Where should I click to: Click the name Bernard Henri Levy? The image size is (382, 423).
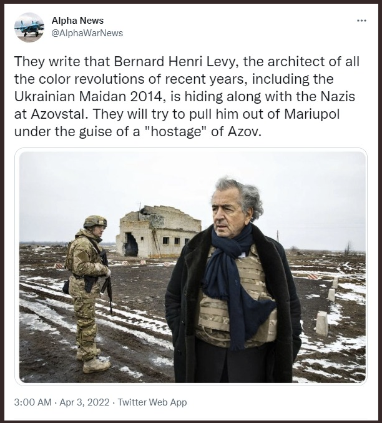pos(176,62)
